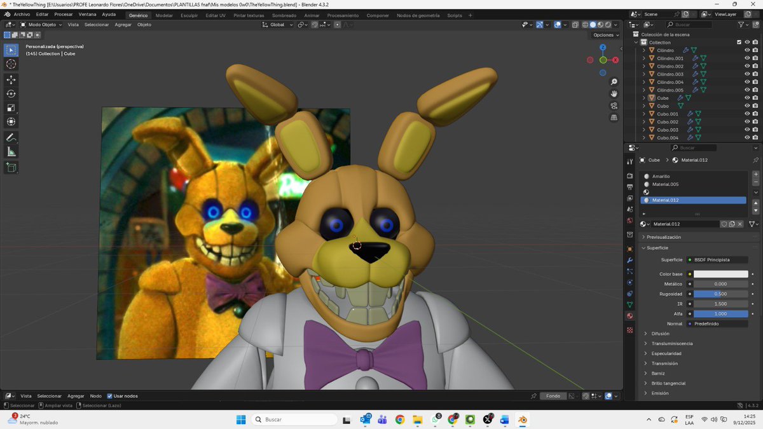Click the Rugosidad slider
The width and height of the screenshot is (763, 429).
[720, 294]
